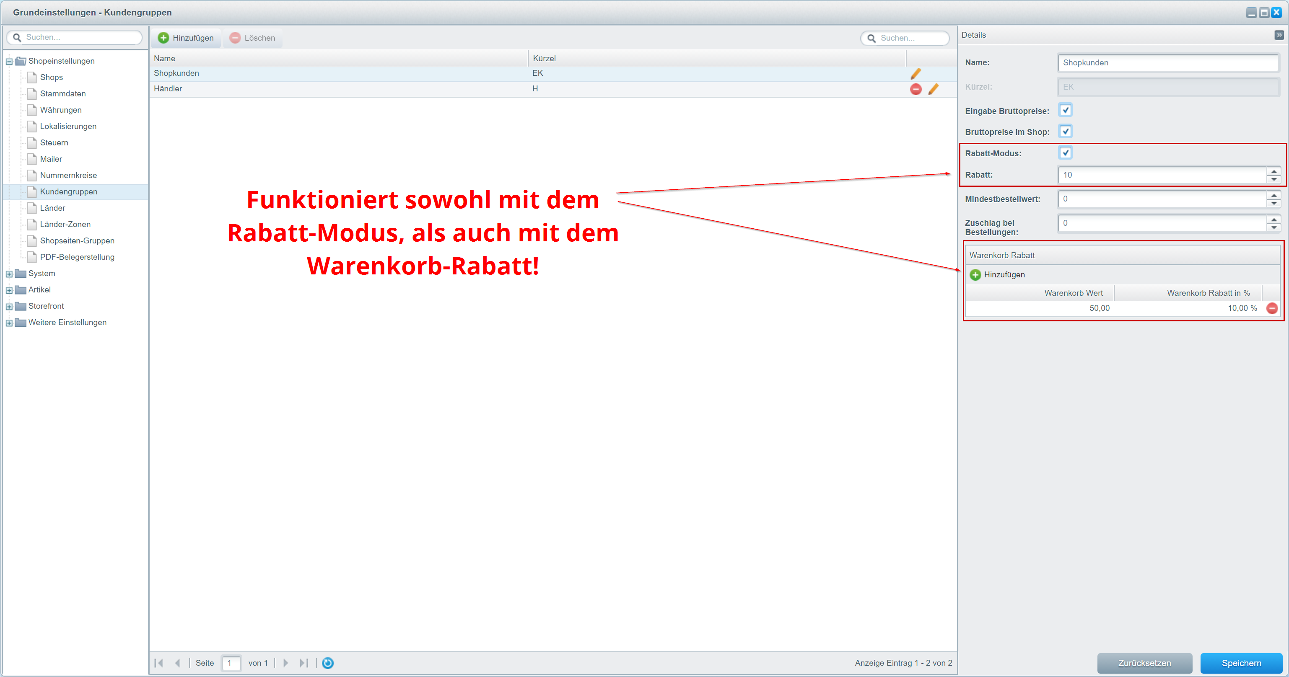
Task: Open PDF-Belegerstellung in the tree
Action: coord(77,257)
